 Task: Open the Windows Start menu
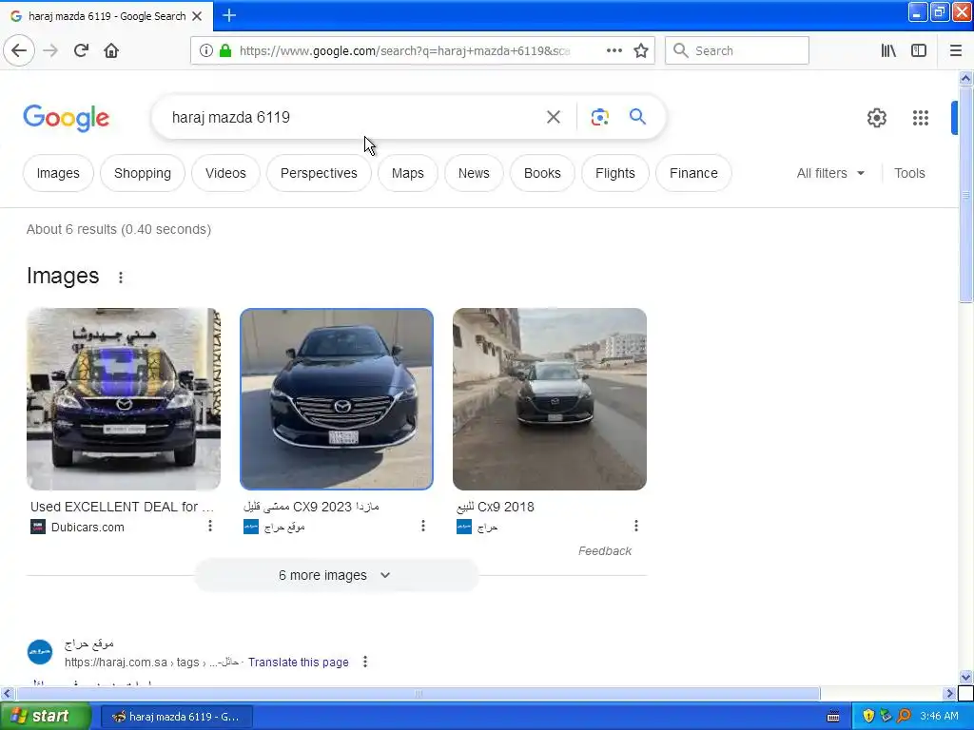pyautogui.click(x=46, y=717)
